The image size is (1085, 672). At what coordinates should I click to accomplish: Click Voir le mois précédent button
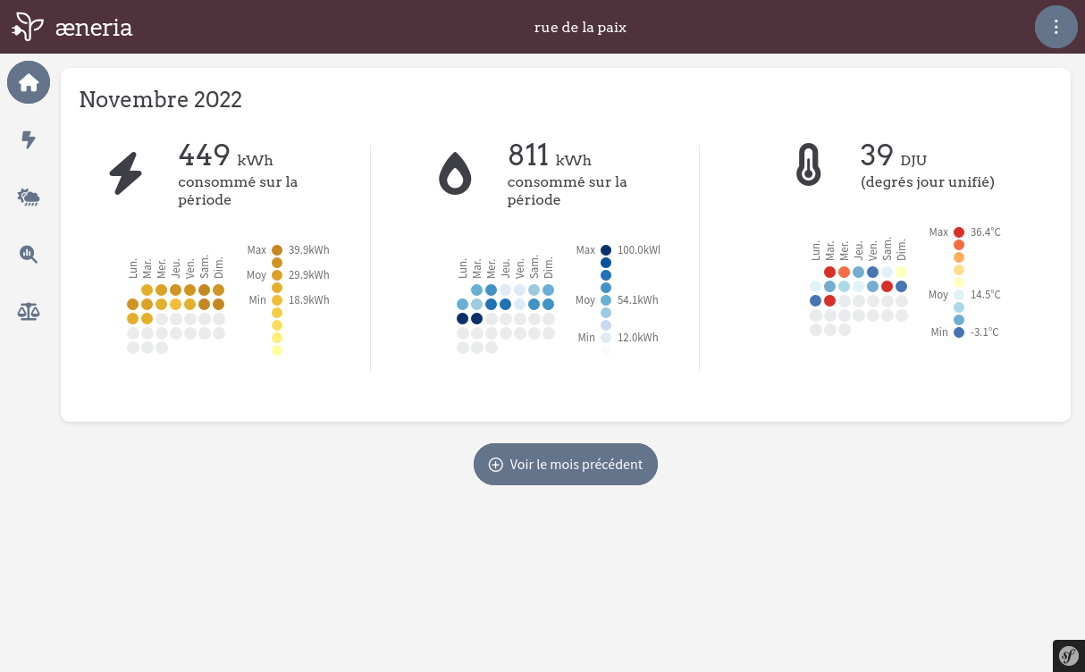pos(566,465)
